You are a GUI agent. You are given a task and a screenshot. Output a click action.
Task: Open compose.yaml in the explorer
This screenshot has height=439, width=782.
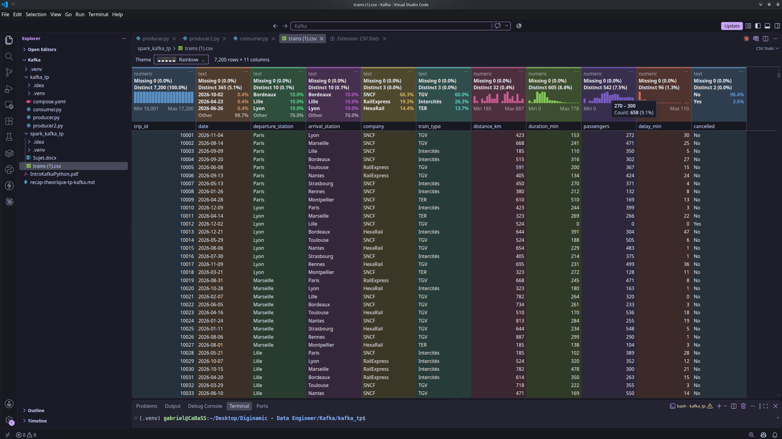pyautogui.click(x=49, y=101)
